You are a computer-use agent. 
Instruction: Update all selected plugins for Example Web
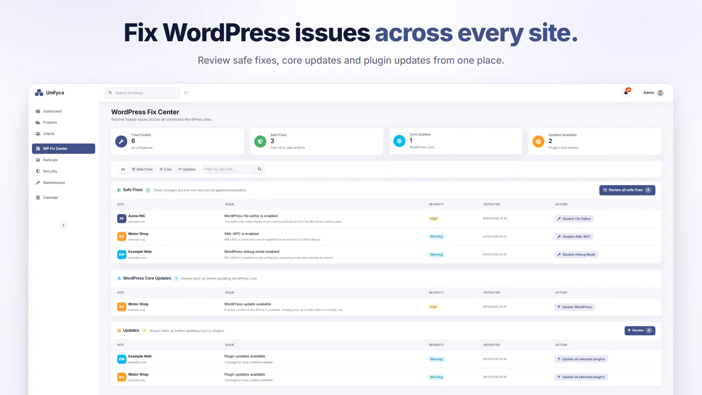coord(581,359)
